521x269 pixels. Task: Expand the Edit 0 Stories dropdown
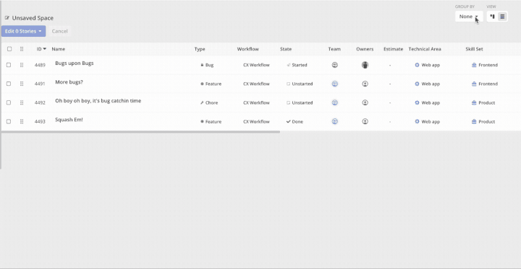tap(23, 31)
